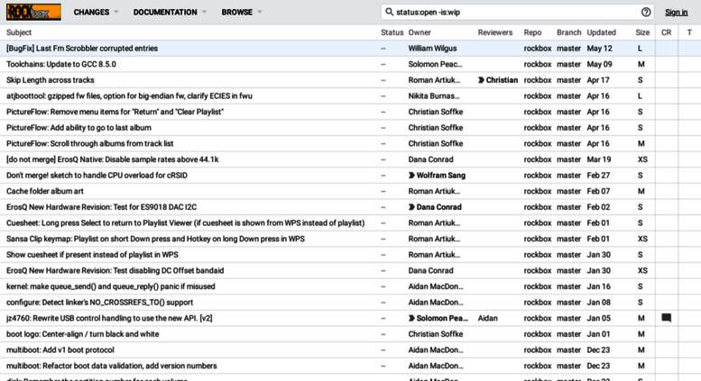Viewport: 701px width, 381px height.
Task: Click rockbox repo in GCC 8.5.0 row
Action: point(538,64)
